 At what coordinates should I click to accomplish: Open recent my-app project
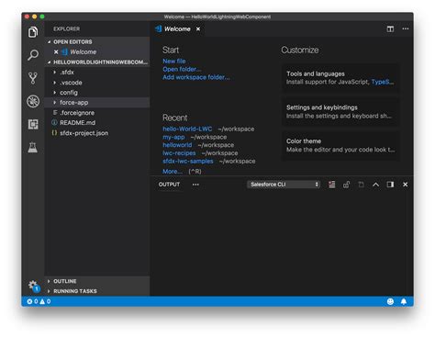click(173, 137)
